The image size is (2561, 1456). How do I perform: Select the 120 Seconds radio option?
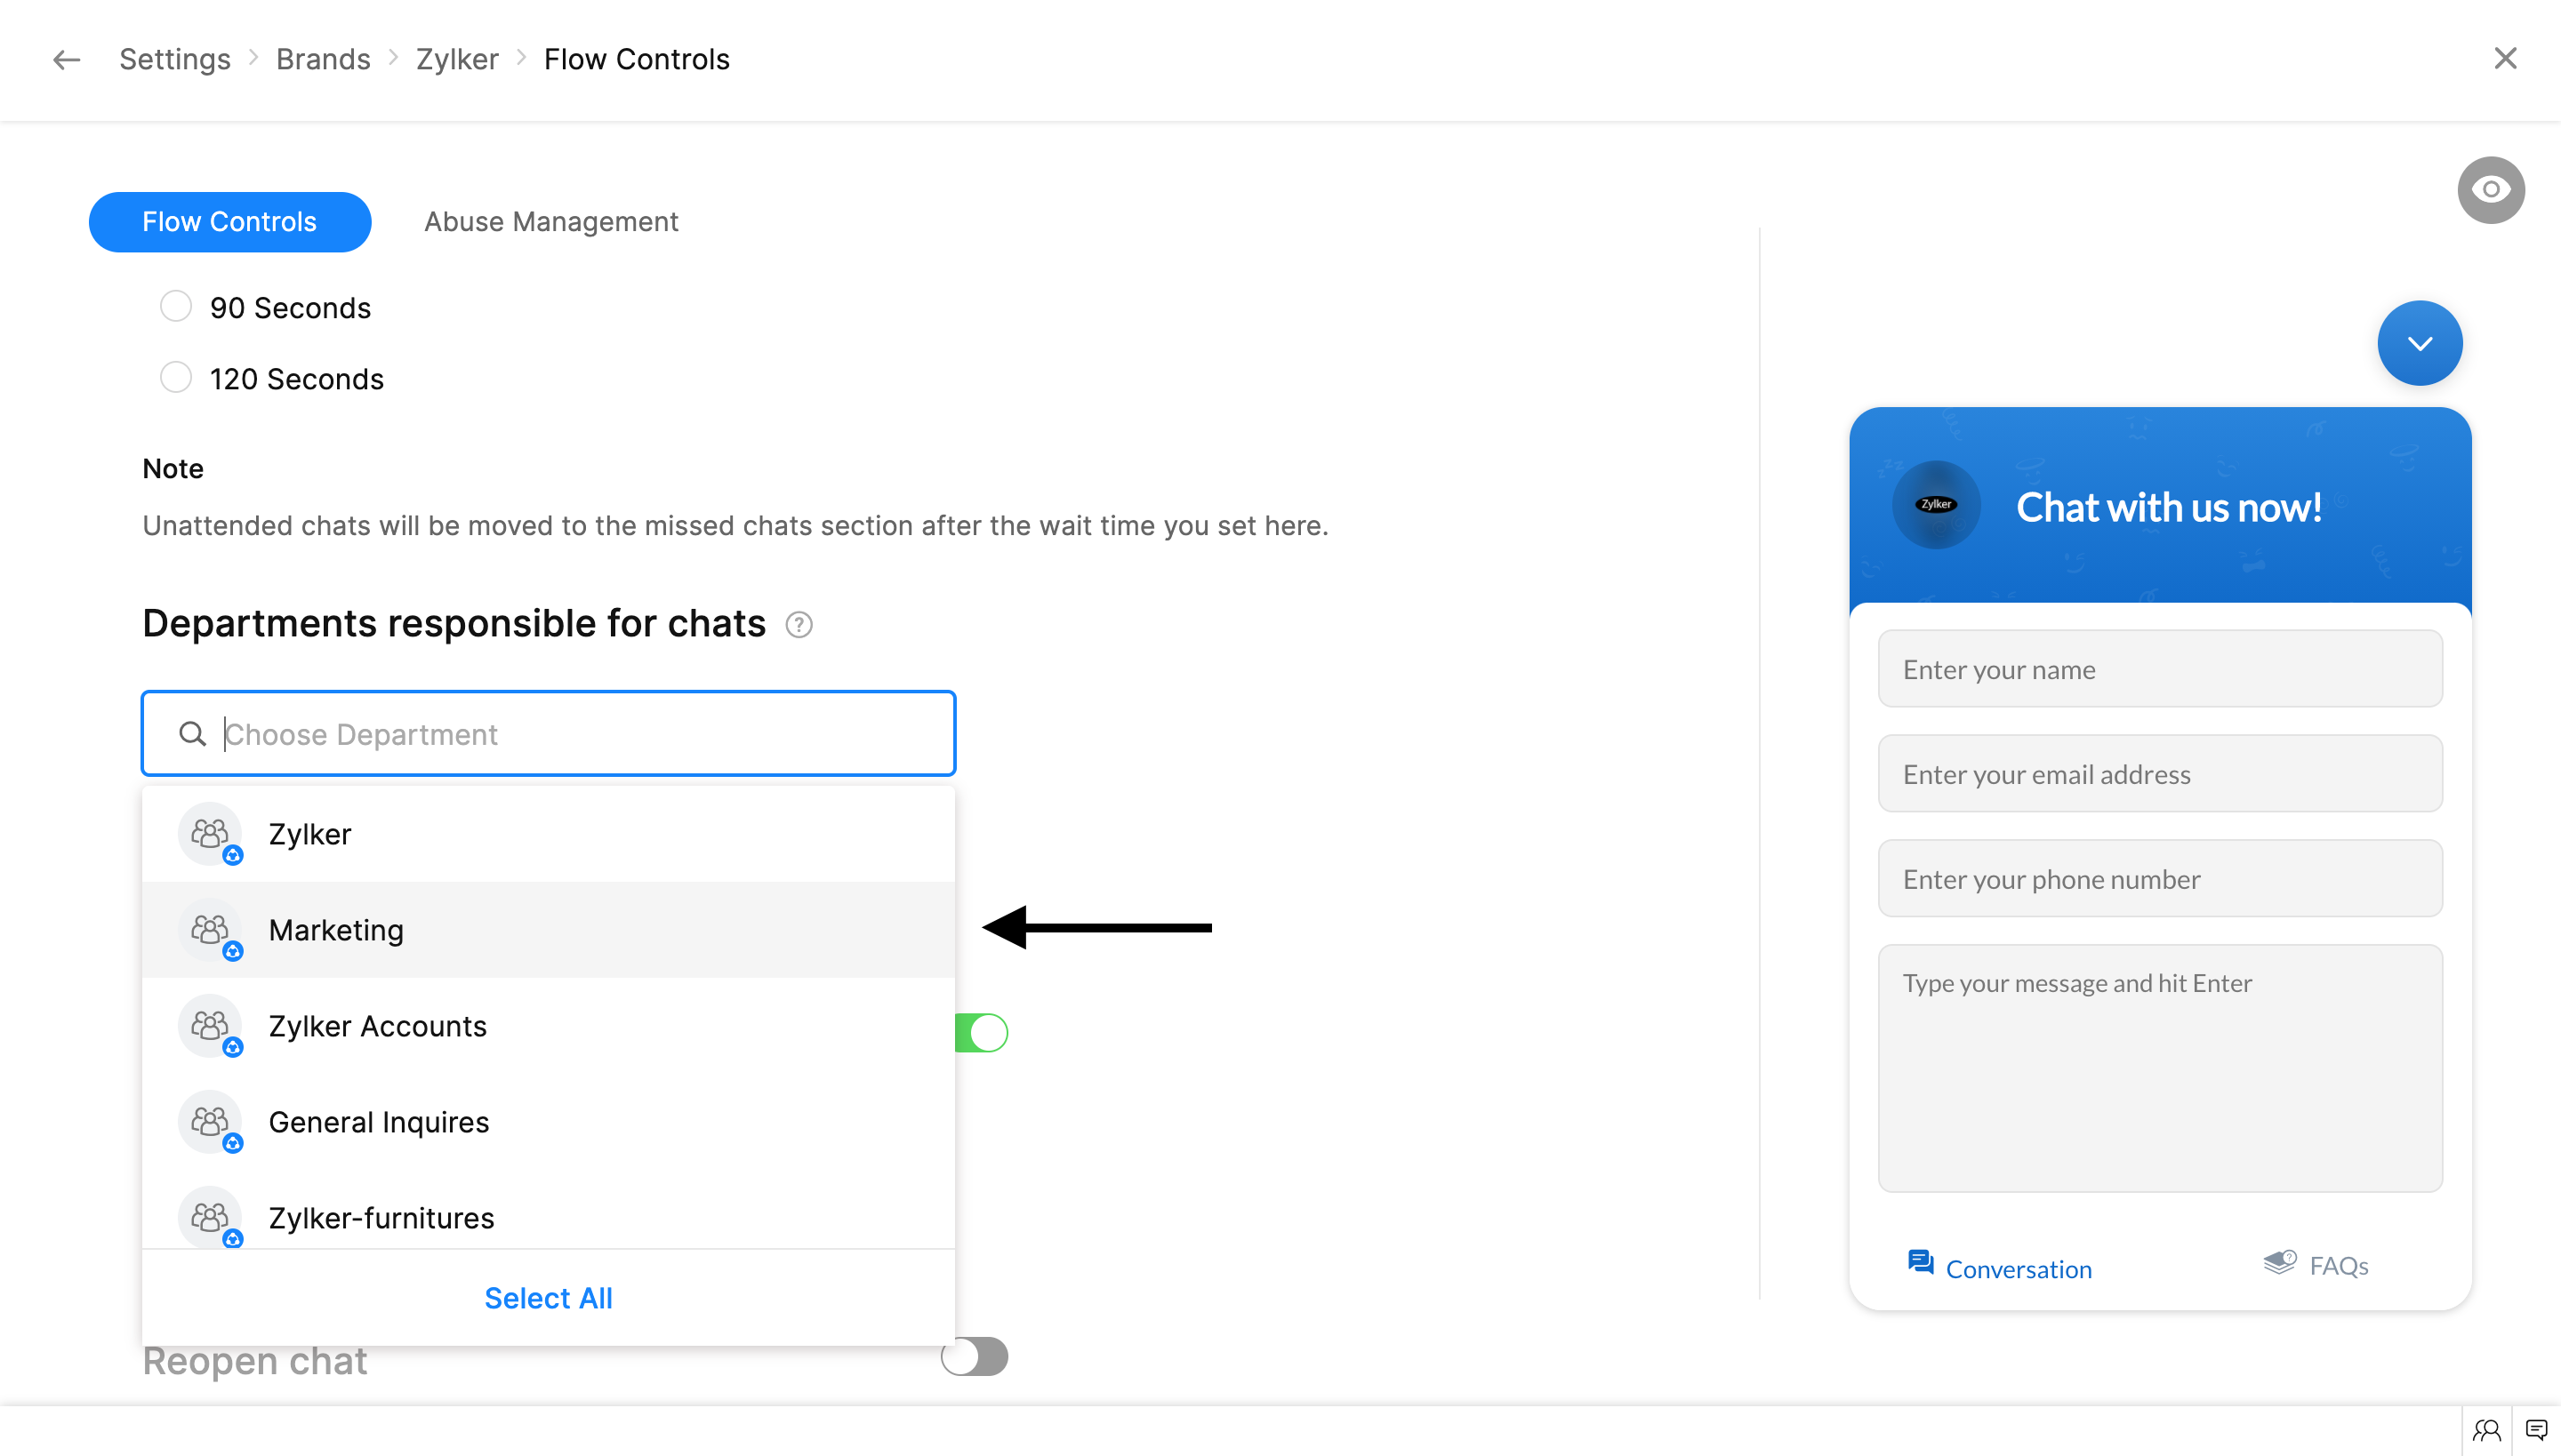tap(176, 378)
